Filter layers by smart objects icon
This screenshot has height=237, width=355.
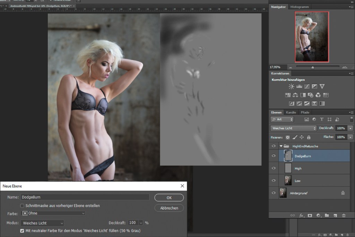[337, 120]
